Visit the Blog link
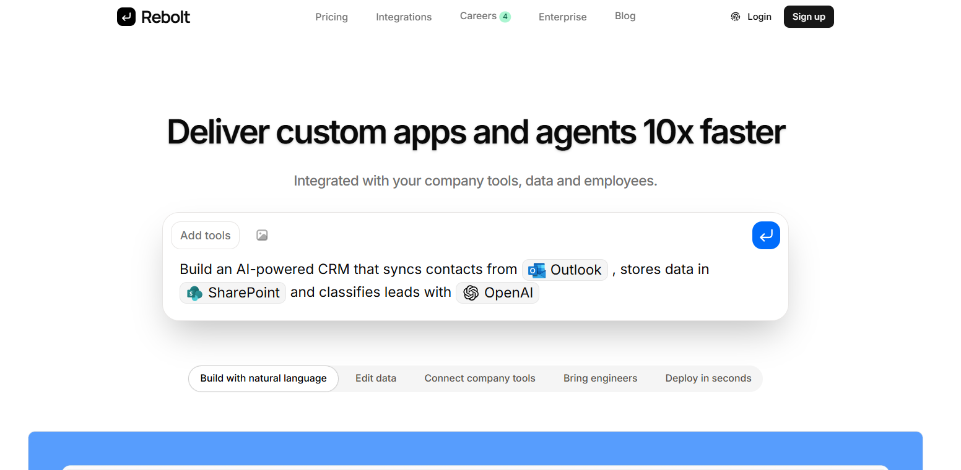 pos(625,16)
